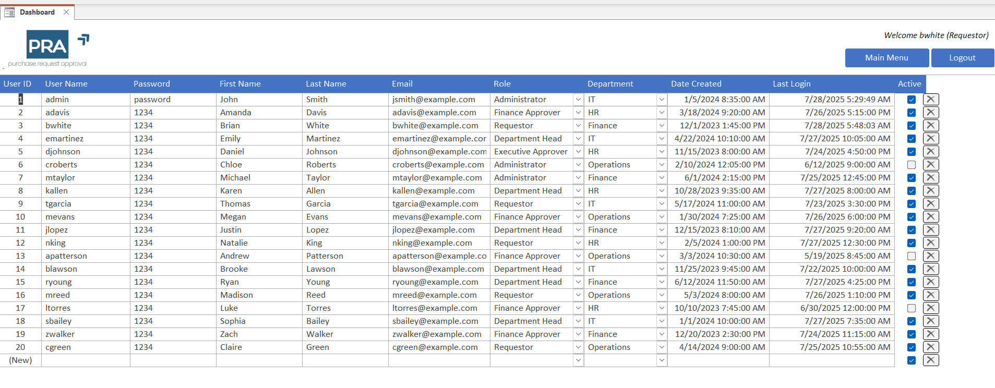995x388 pixels.
Task: Click delete X for bwhite row
Action: coord(931,125)
